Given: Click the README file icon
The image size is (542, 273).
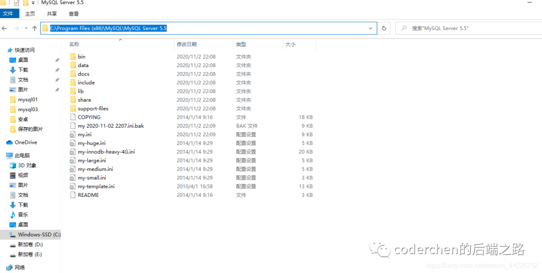Looking at the screenshot, I should coord(73,195).
